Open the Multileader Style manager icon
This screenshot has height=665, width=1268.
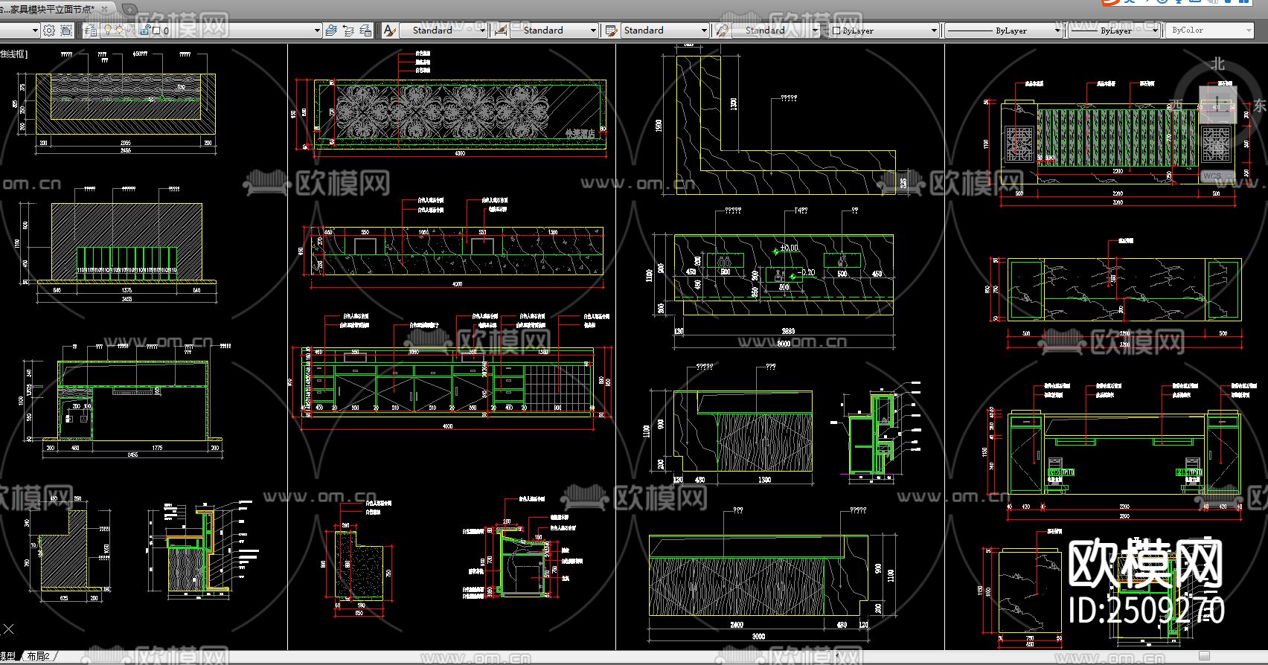coord(722,30)
